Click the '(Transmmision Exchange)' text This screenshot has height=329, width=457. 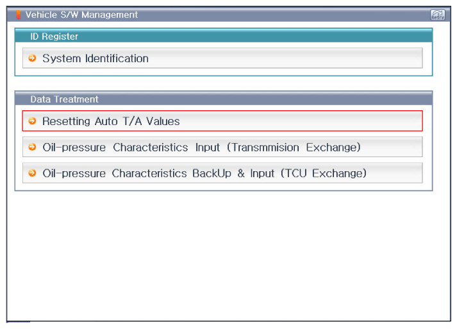pos(294,148)
